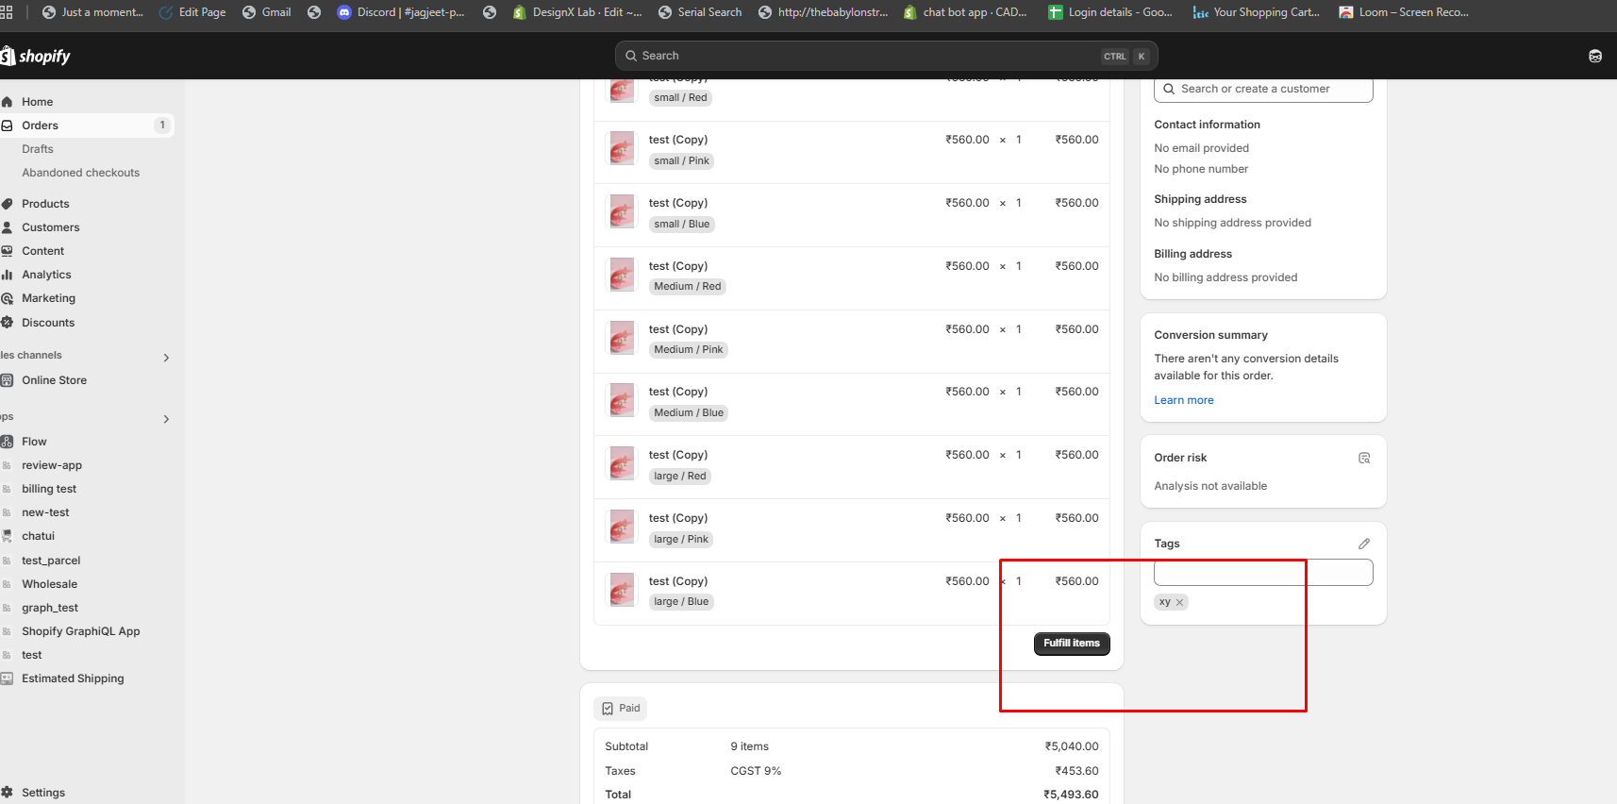Click the large / Red variant badge

click(x=680, y=477)
